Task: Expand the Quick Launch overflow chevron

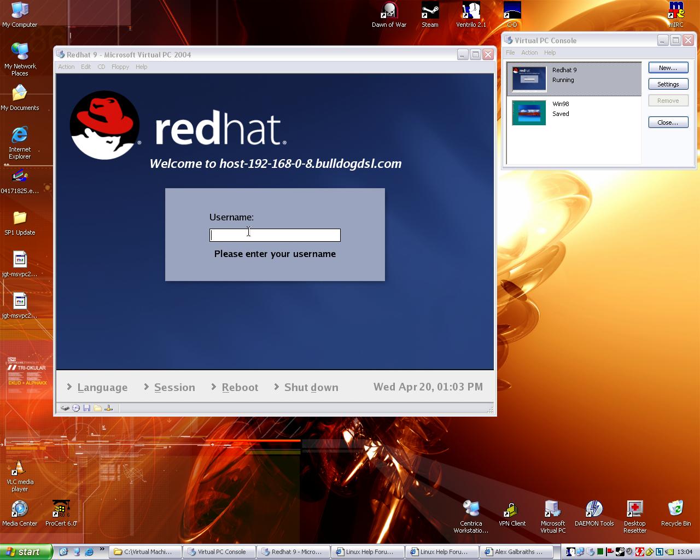Action: point(102,549)
